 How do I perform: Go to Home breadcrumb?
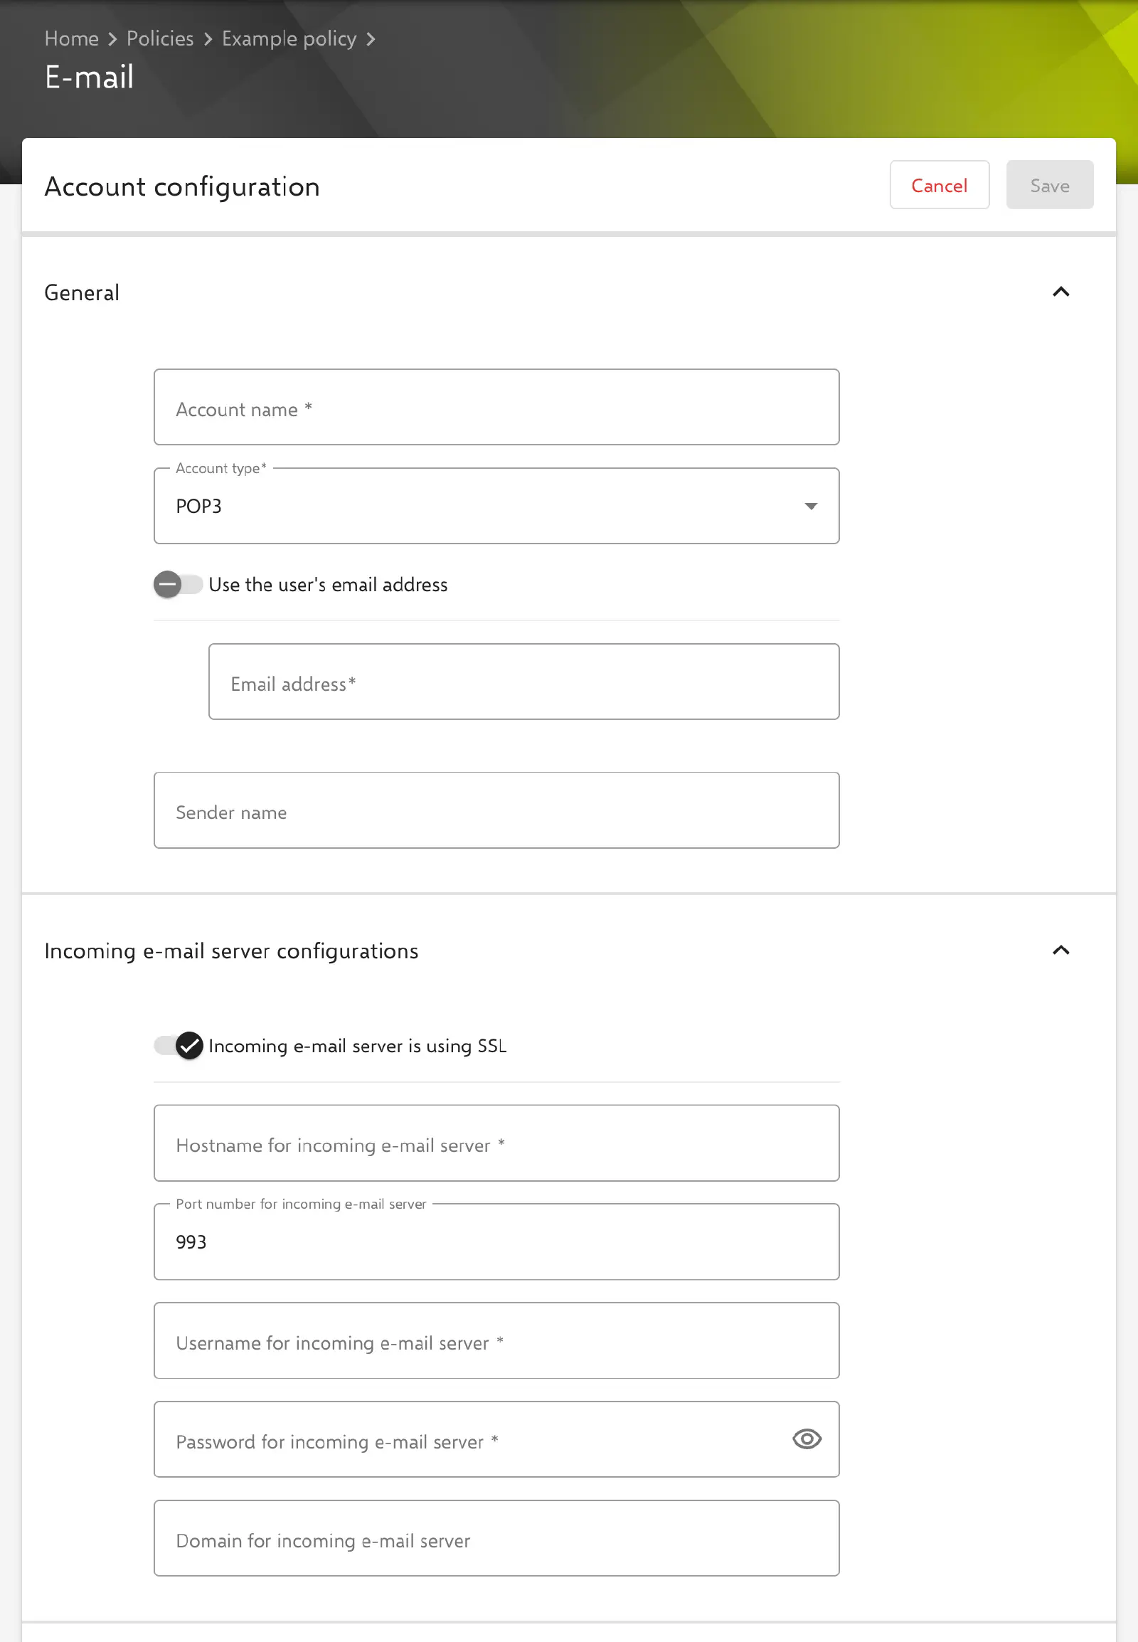pyautogui.click(x=71, y=38)
